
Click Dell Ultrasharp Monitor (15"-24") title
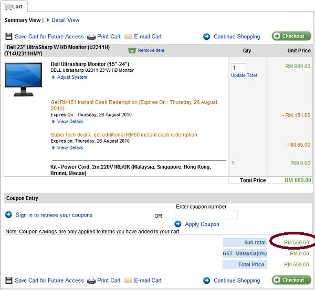click(x=90, y=64)
